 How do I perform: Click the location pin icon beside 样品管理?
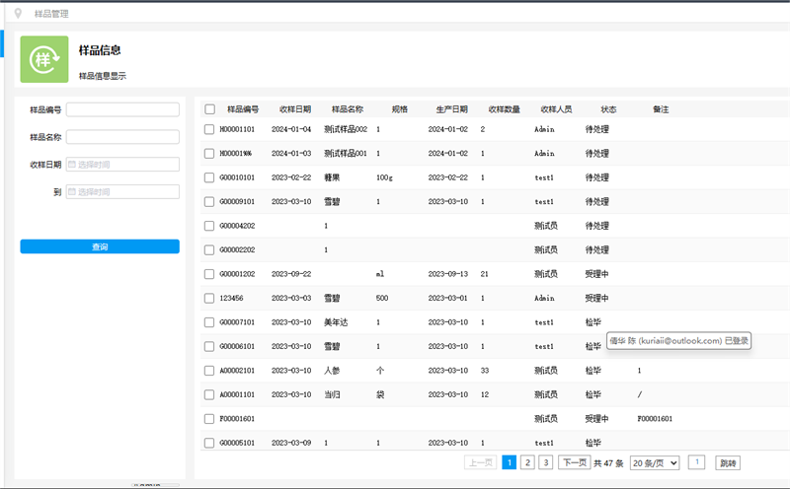pyautogui.click(x=18, y=13)
